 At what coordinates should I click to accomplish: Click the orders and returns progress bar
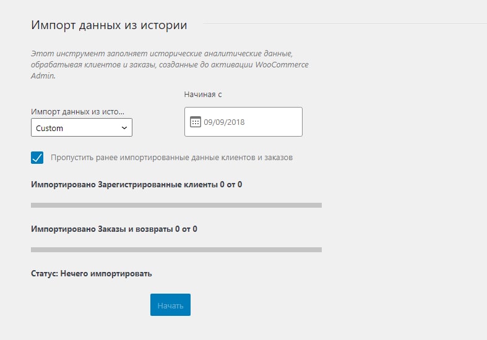pyautogui.click(x=176, y=250)
